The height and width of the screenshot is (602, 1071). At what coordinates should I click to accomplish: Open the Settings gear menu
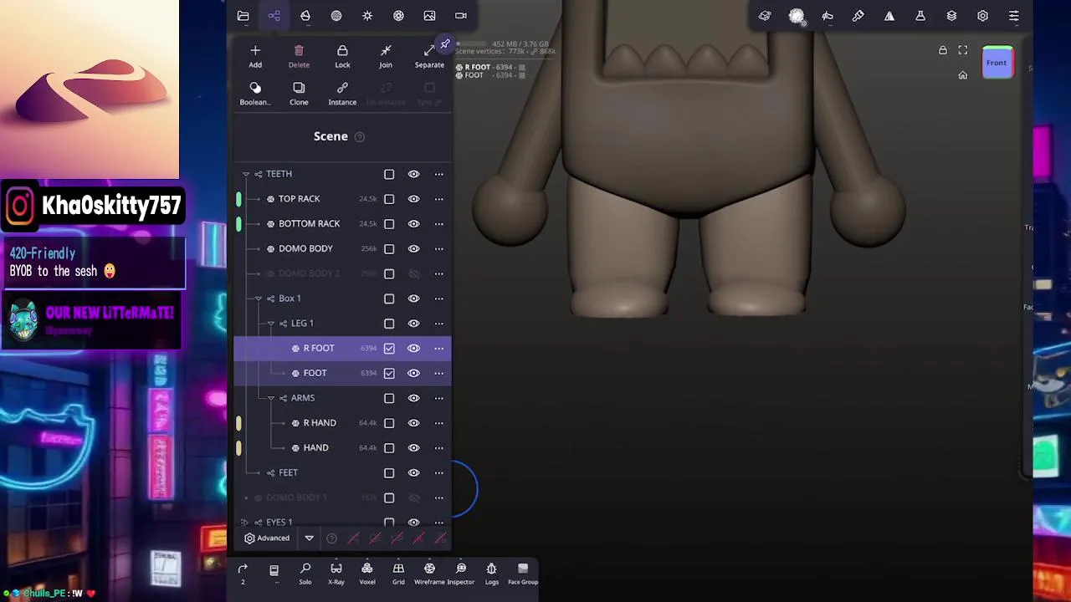tap(982, 15)
